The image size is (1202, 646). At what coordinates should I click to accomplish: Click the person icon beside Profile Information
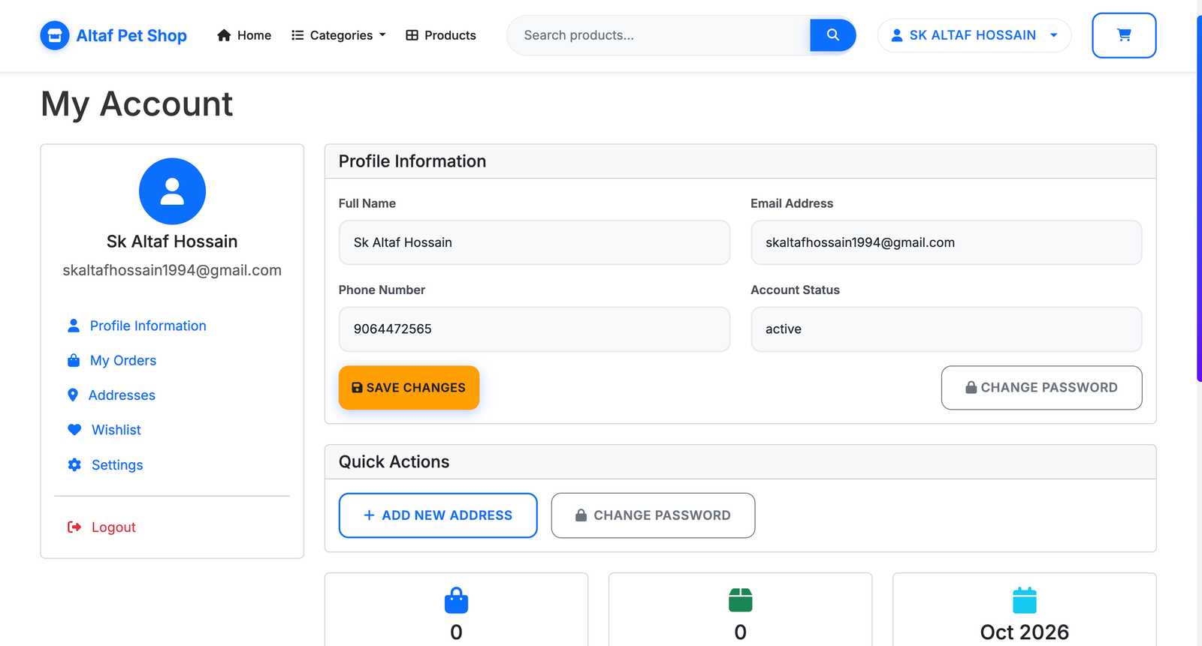(x=74, y=326)
